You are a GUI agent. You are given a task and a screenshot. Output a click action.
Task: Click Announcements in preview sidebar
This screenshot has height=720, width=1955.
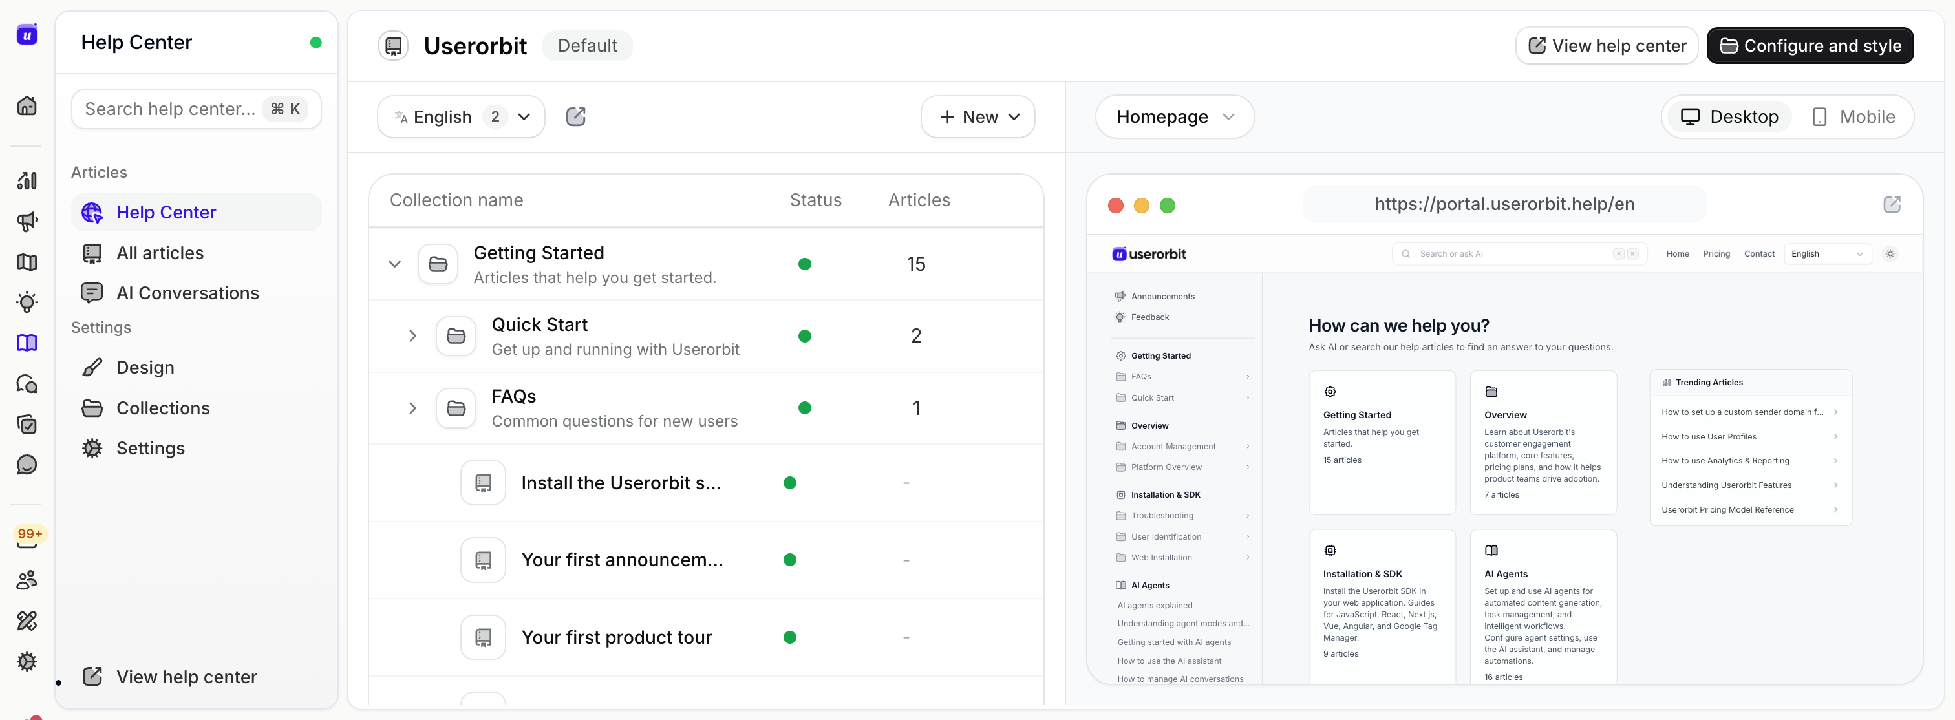pyautogui.click(x=1155, y=297)
